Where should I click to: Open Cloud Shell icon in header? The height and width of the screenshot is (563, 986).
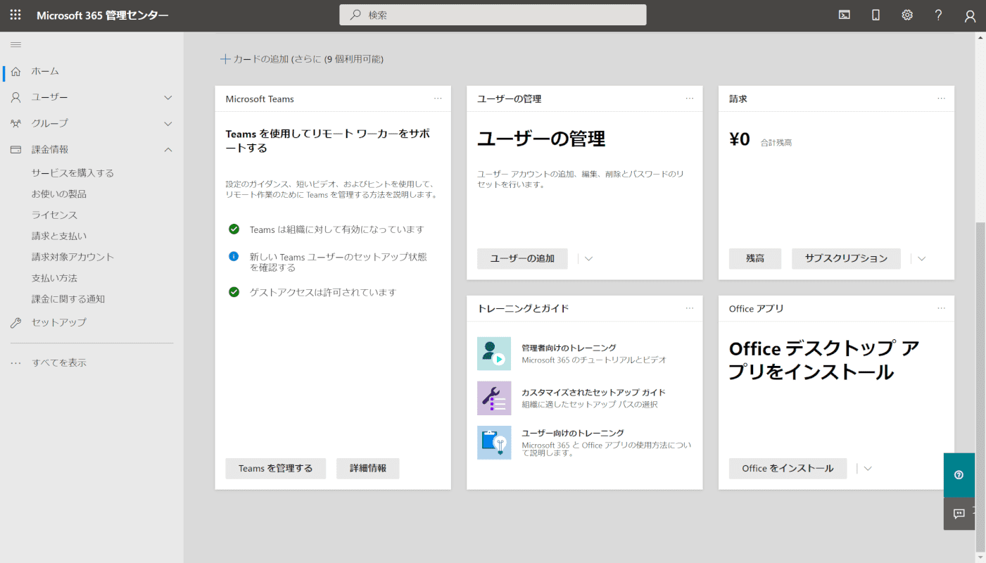click(845, 15)
